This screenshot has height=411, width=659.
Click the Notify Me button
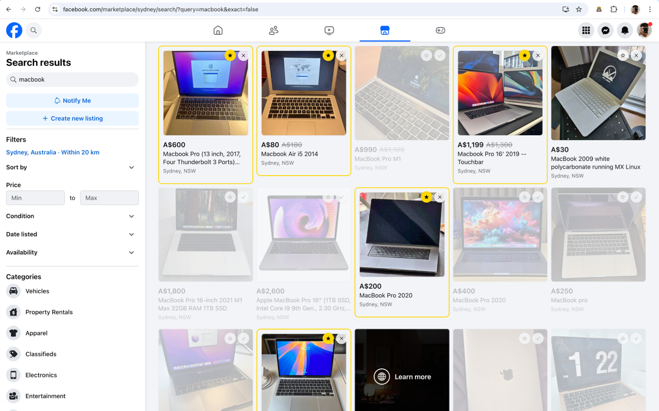click(73, 101)
